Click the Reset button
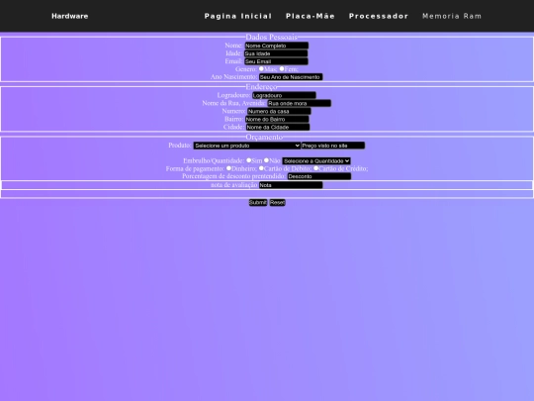This screenshot has height=401, width=534. 277,203
